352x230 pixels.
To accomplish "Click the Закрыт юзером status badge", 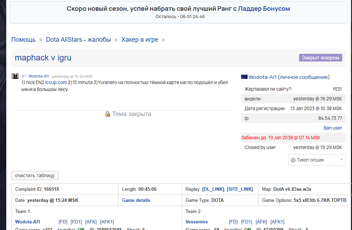I will tap(320, 58).
